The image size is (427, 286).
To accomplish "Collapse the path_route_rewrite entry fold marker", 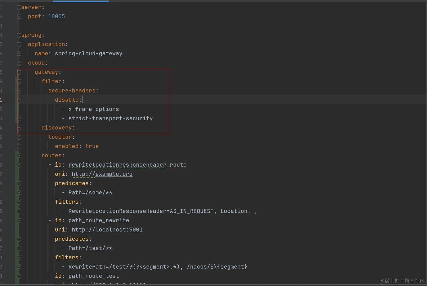I will click(x=19, y=221).
